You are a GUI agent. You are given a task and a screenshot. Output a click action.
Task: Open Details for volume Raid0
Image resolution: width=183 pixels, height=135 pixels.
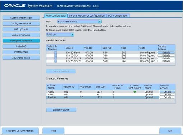click(167, 92)
